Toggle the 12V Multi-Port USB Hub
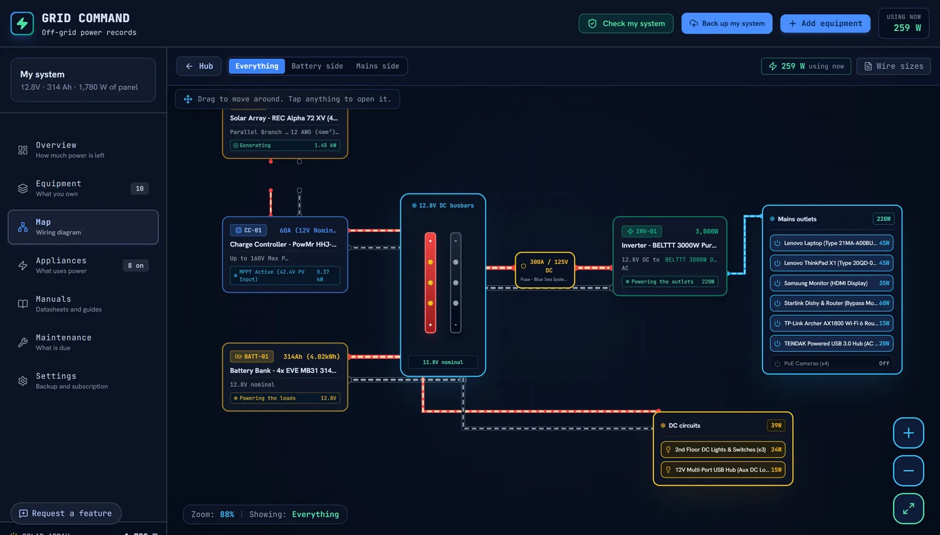The image size is (940, 535). [x=723, y=470]
